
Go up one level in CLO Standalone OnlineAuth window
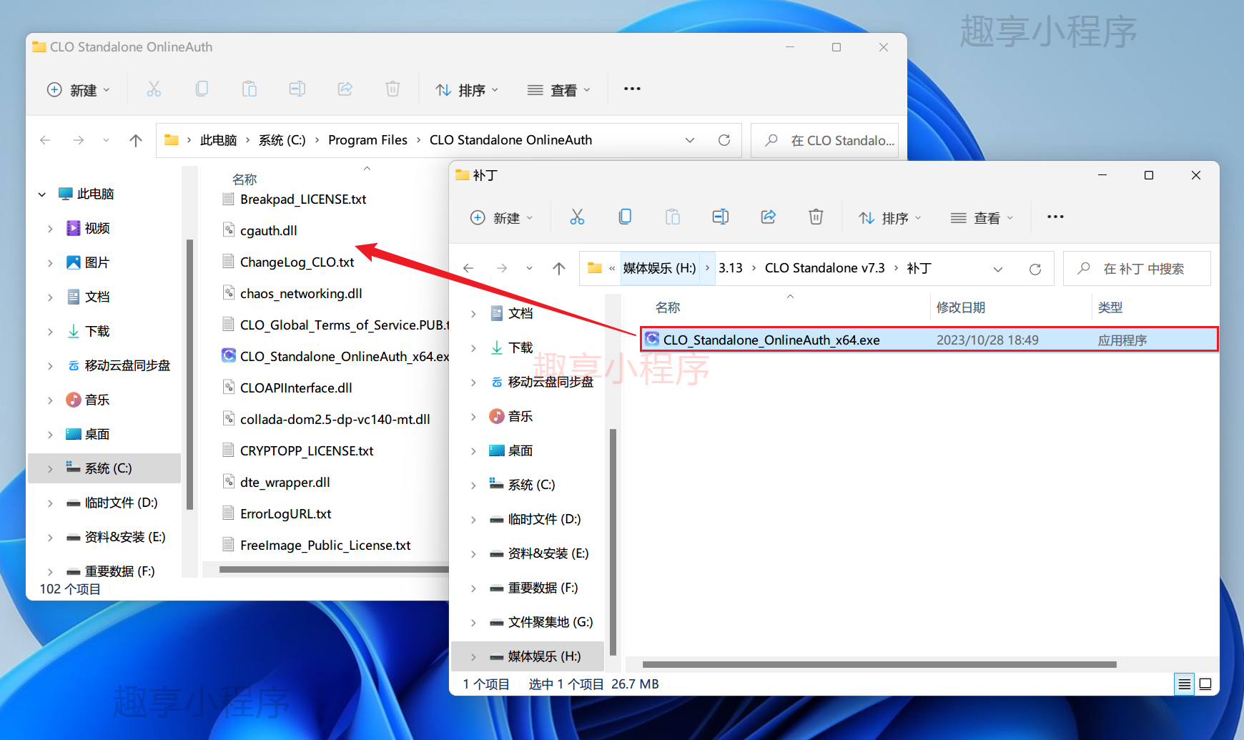[x=136, y=140]
